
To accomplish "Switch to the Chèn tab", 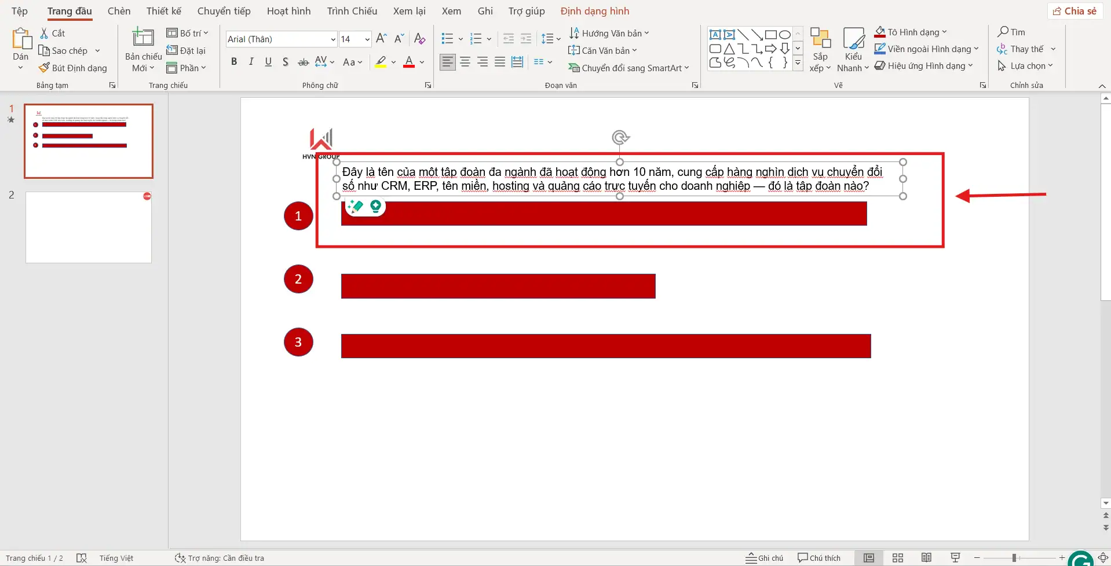I will pos(119,11).
